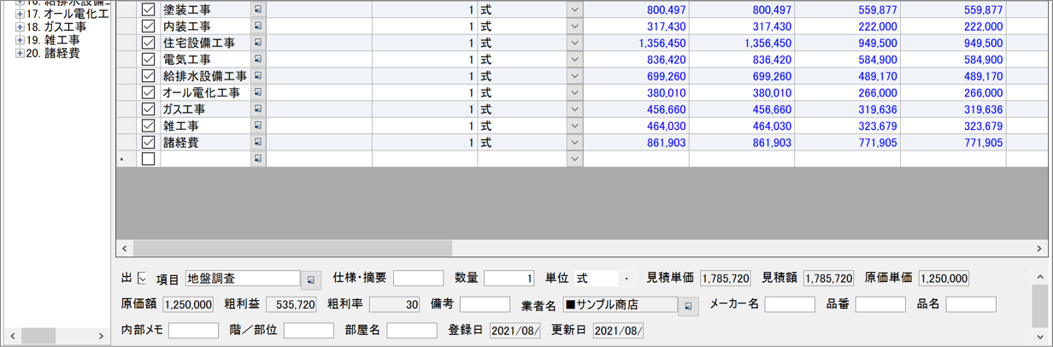Check the empty checkbox in the new row

coord(149,159)
